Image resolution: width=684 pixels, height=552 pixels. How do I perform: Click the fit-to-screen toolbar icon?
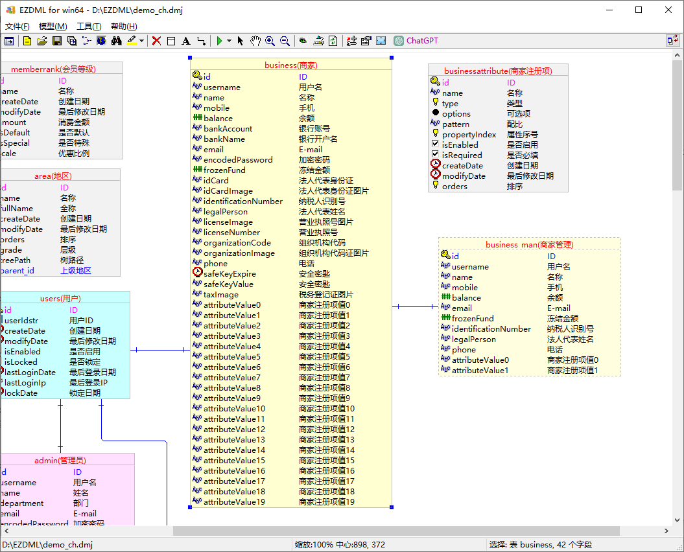[381, 41]
